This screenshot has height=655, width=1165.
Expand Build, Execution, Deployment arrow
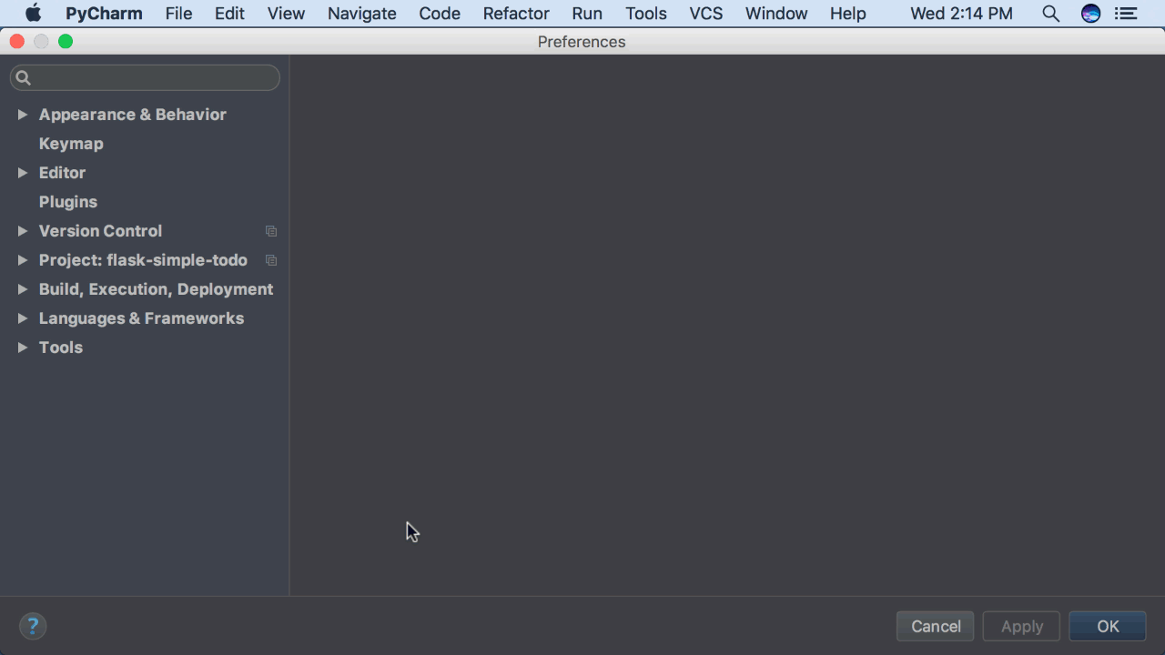[x=23, y=289]
